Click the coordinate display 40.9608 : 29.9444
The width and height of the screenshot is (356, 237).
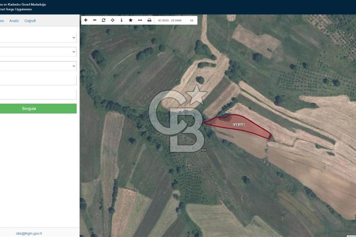(x=169, y=20)
